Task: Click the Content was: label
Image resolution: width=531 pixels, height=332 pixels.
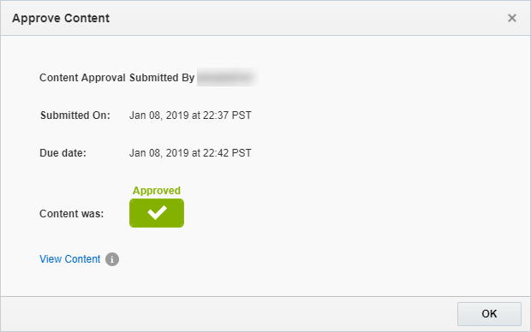Action: coord(71,214)
